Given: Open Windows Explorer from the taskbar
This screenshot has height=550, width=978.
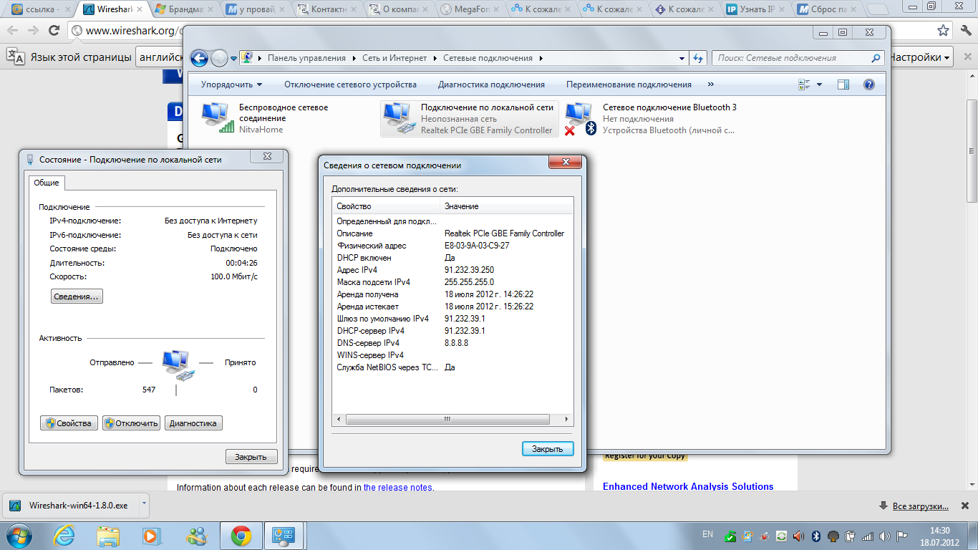Looking at the screenshot, I should (108, 535).
